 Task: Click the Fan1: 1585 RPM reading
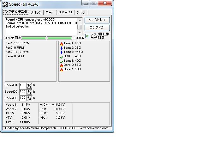(18, 43)
